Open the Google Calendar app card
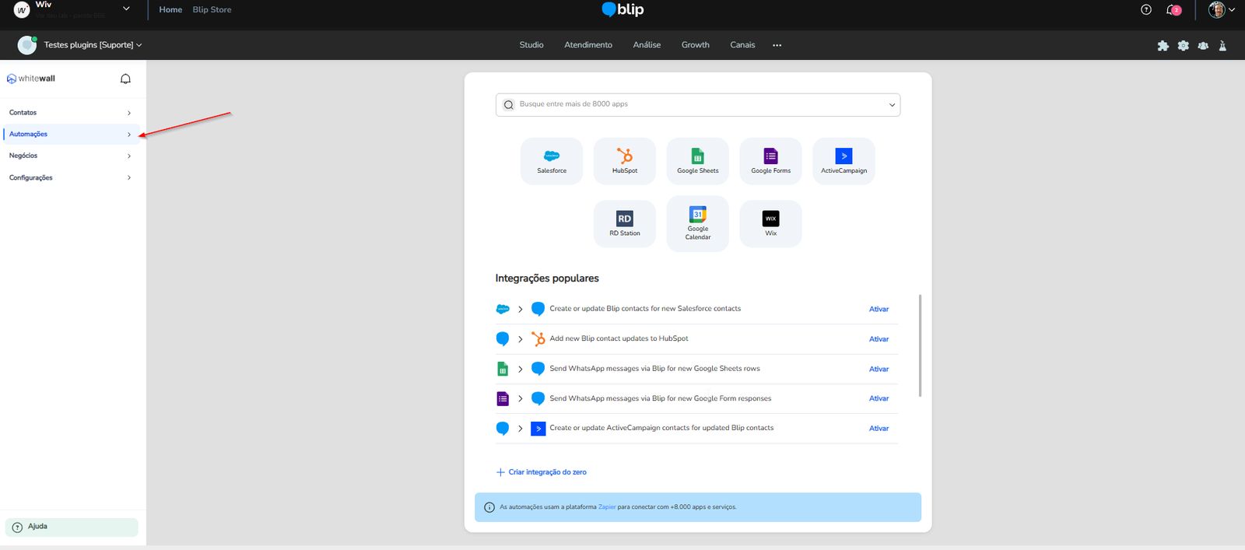This screenshot has width=1245, height=550. (x=698, y=224)
